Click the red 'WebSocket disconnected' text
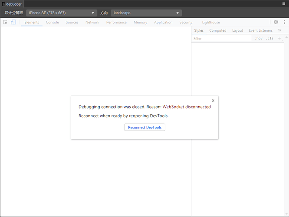Screen dimensions: 289x217 pyautogui.click(x=187, y=107)
